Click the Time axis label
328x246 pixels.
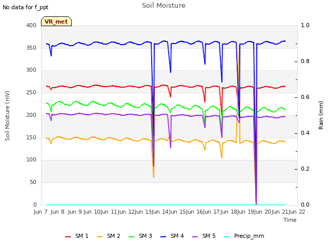290,220
